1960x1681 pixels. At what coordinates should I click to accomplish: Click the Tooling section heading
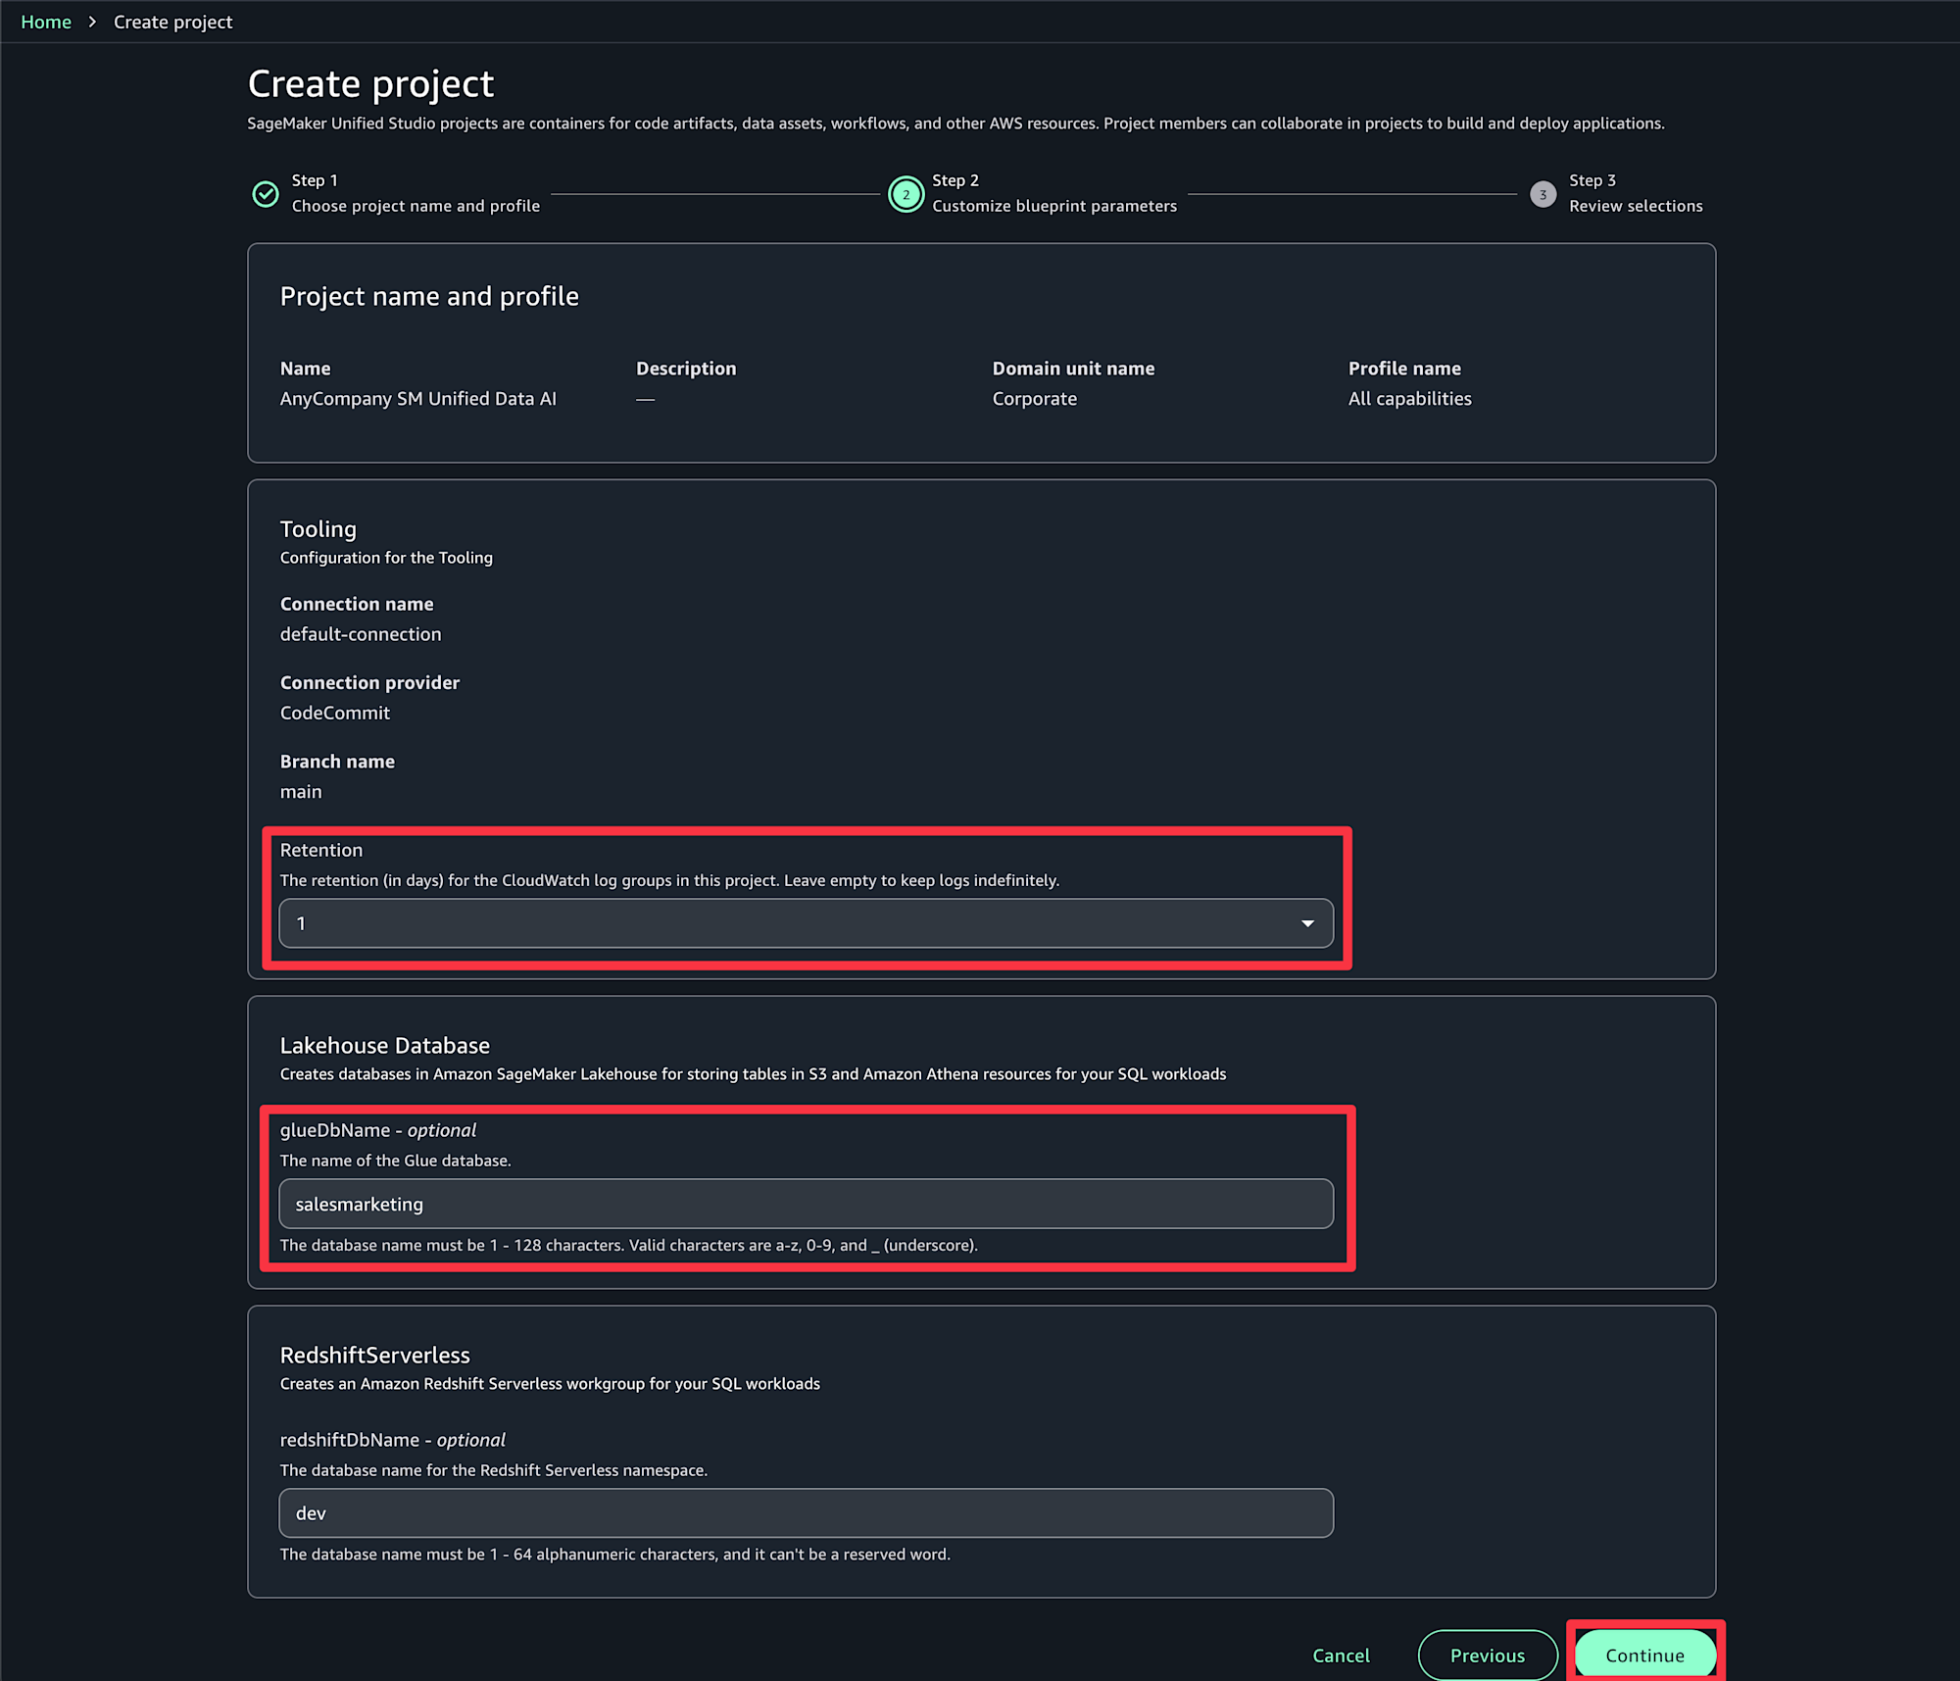click(x=318, y=529)
